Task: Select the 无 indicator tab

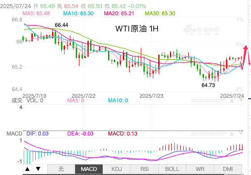Action: point(61,169)
